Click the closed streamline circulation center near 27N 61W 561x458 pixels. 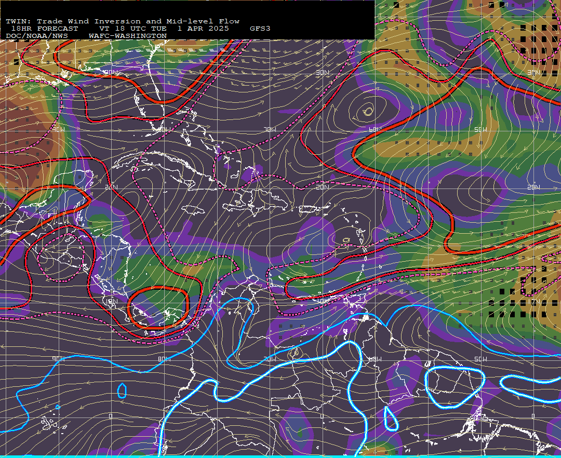point(367,111)
